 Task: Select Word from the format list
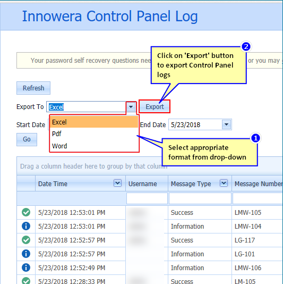coord(94,146)
